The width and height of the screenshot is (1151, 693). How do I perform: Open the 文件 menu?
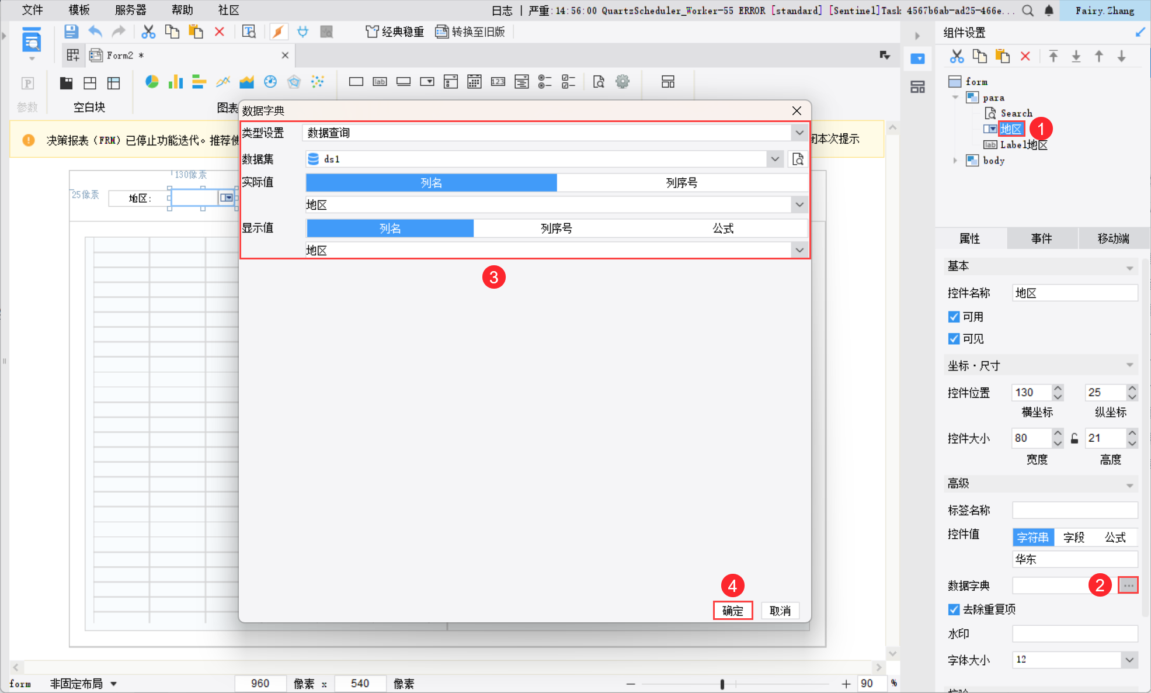pos(33,10)
